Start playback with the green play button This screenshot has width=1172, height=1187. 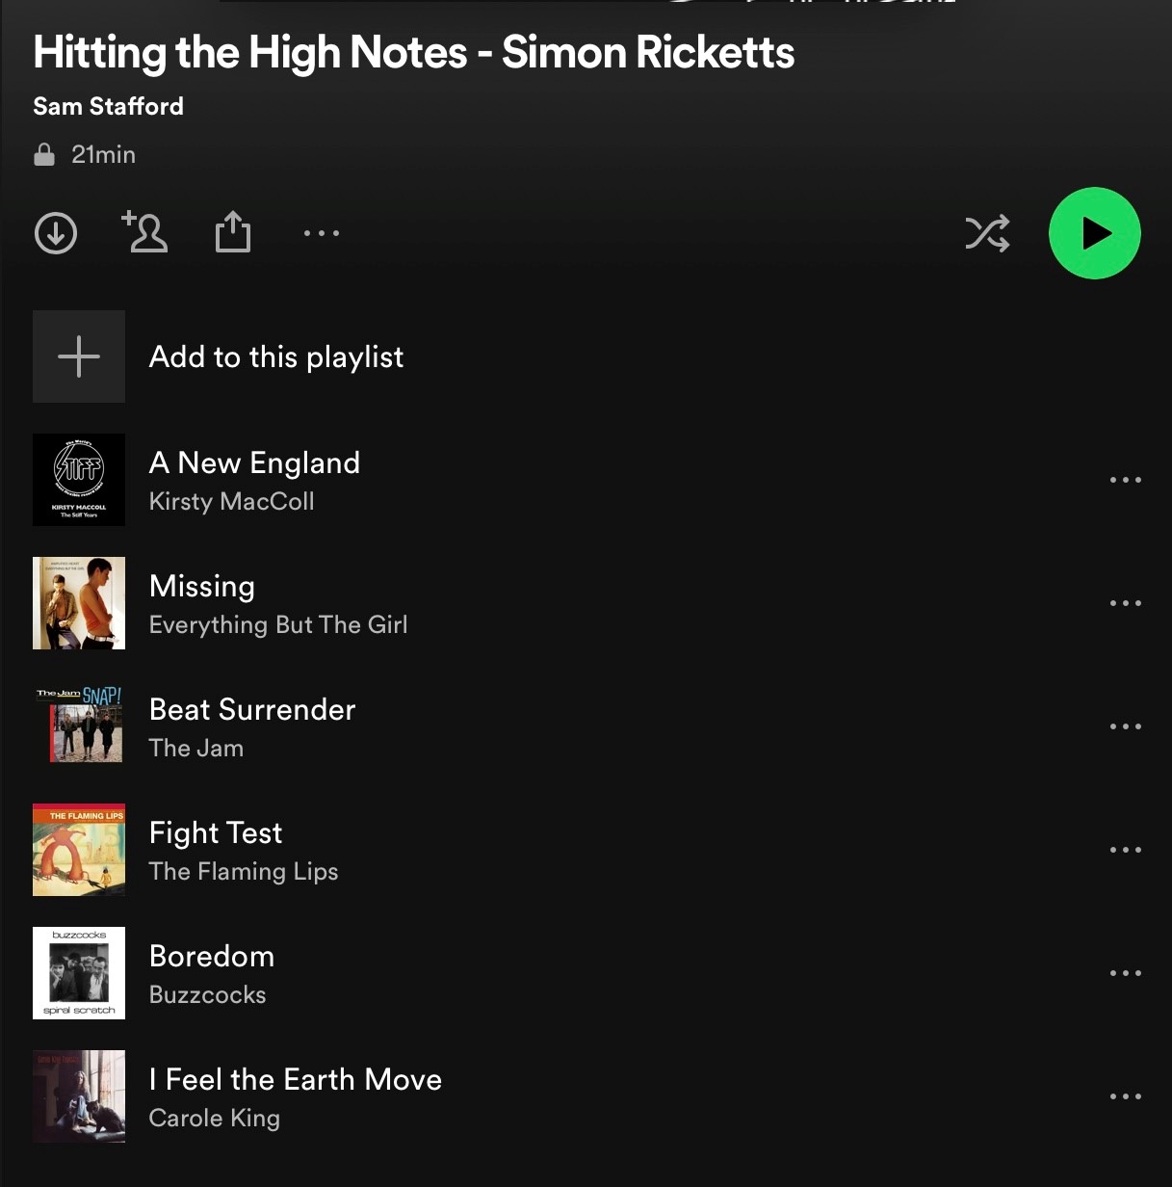(x=1095, y=233)
